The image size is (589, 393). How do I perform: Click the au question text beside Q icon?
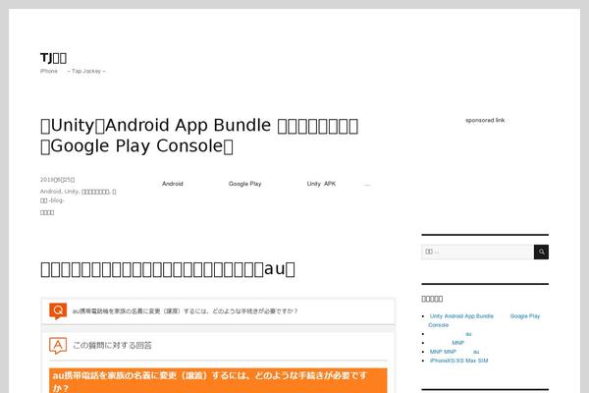[x=186, y=311]
